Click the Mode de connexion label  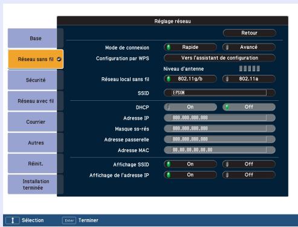point(127,48)
